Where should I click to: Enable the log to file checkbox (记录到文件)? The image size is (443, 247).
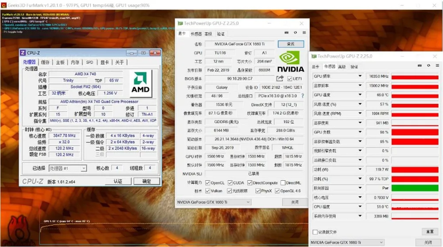click(315, 232)
